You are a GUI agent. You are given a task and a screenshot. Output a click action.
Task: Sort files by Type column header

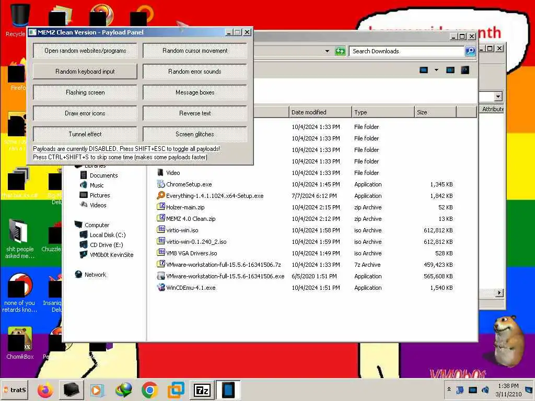(383, 112)
